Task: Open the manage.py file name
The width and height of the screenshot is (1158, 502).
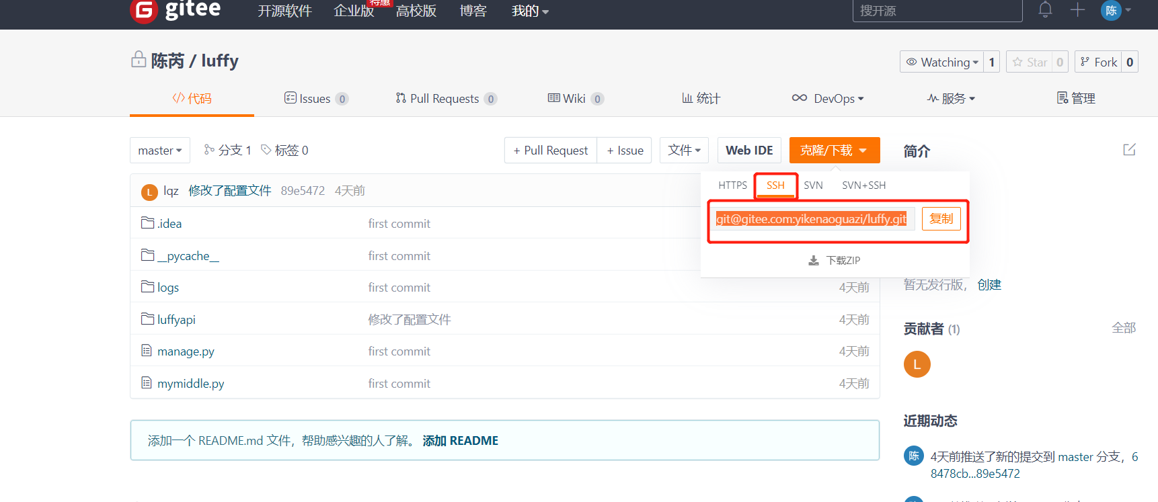Action: pyautogui.click(x=186, y=351)
